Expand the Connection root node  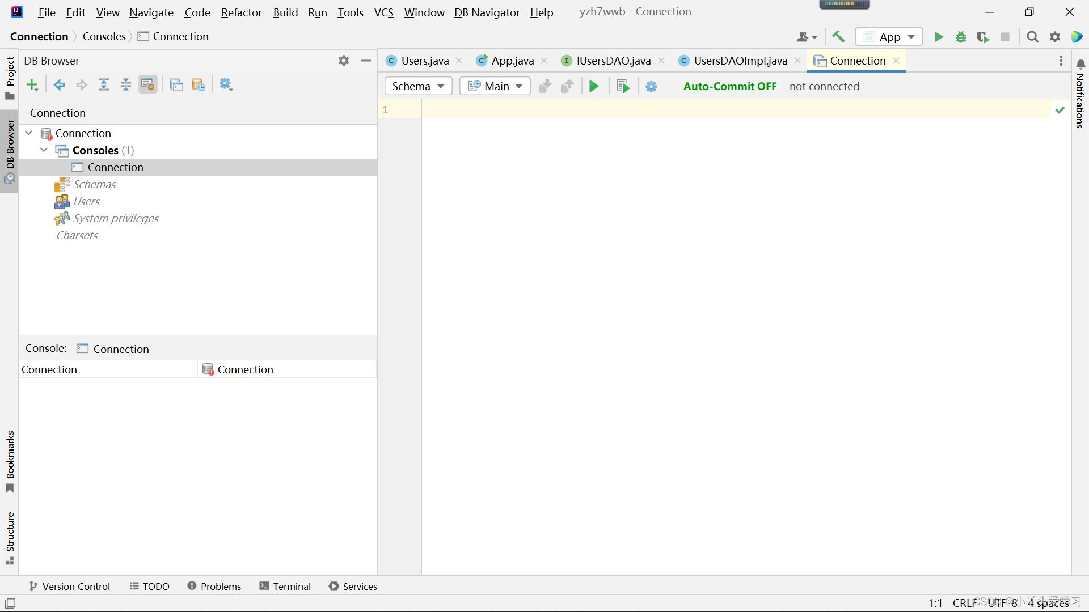pos(28,133)
